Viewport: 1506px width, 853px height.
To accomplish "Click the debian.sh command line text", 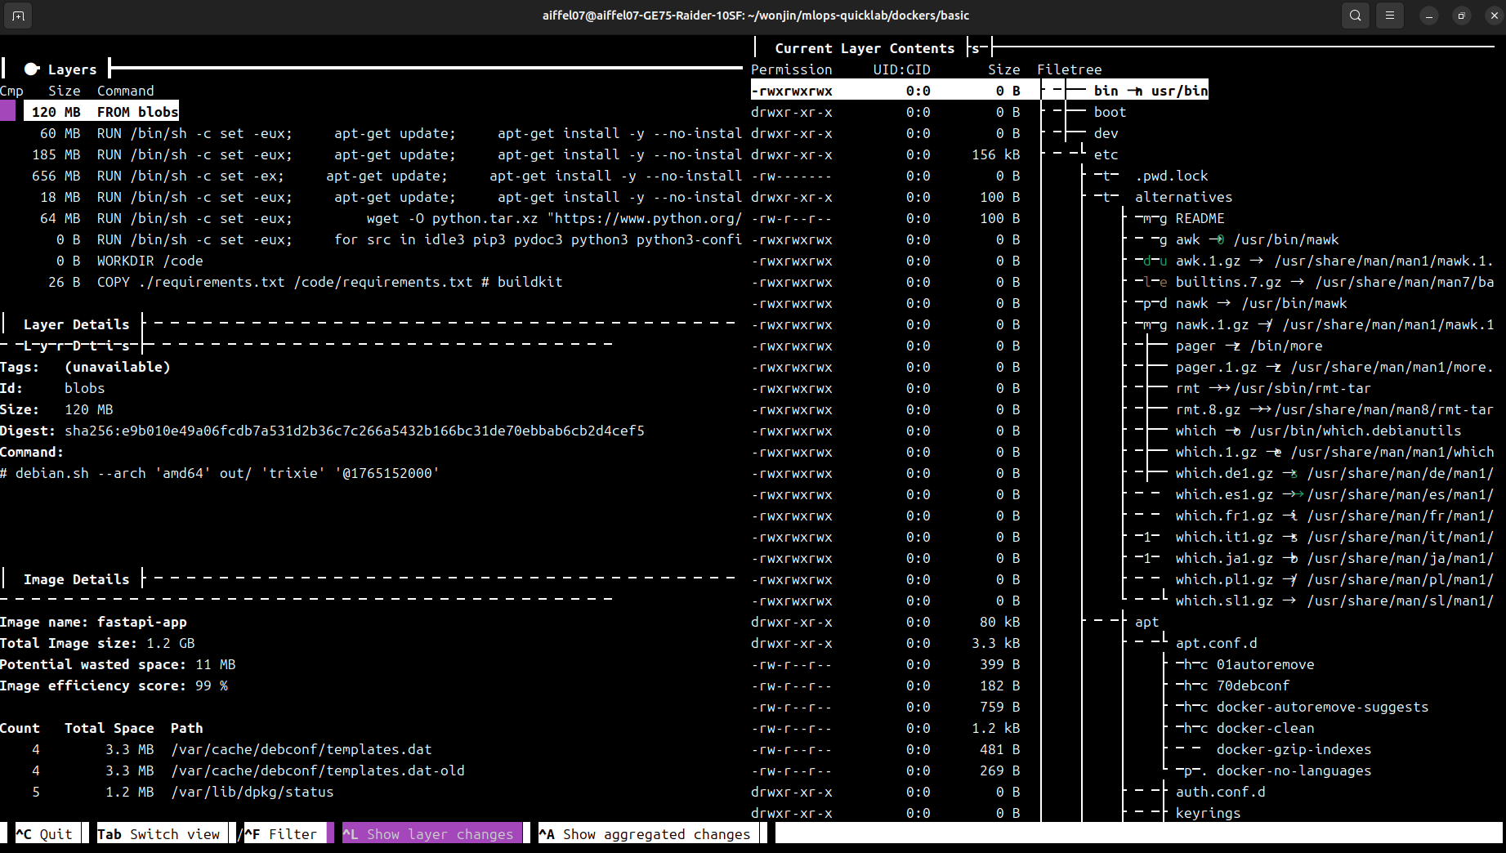I will click(x=220, y=473).
